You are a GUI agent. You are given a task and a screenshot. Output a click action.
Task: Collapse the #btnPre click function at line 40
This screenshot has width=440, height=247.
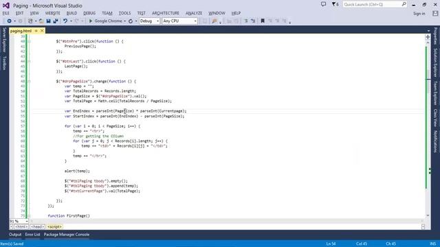[29, 41]
